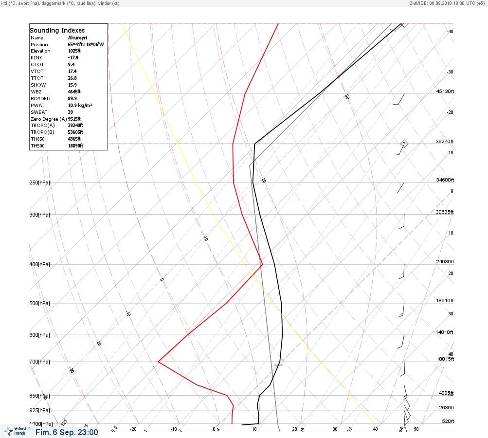Click the 'Fim. 6 Sep. 23:00' timestamp
Viewport: 488px width, 438px height.
click(x=67, y=432)
